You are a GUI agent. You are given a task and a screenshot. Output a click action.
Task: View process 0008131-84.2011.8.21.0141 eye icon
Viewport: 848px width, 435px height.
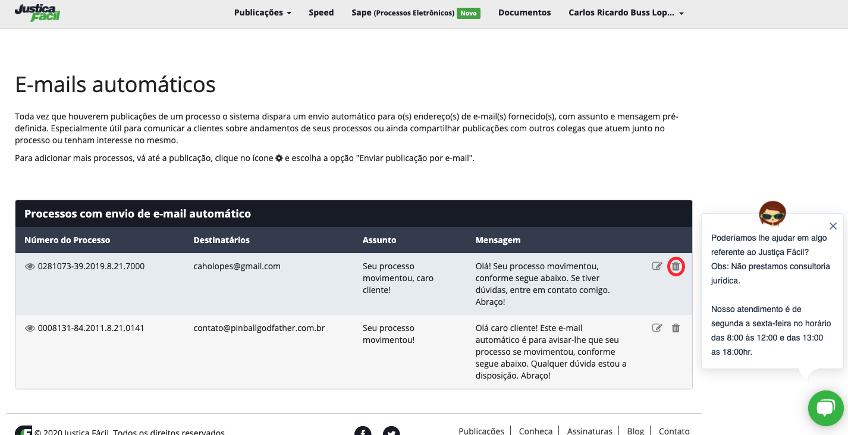(x=30, y=328)
